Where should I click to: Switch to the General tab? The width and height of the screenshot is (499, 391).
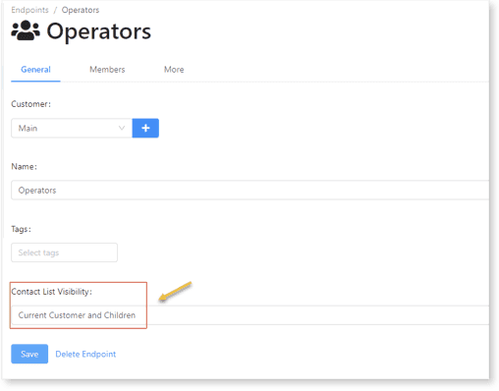tap(35, 70)
